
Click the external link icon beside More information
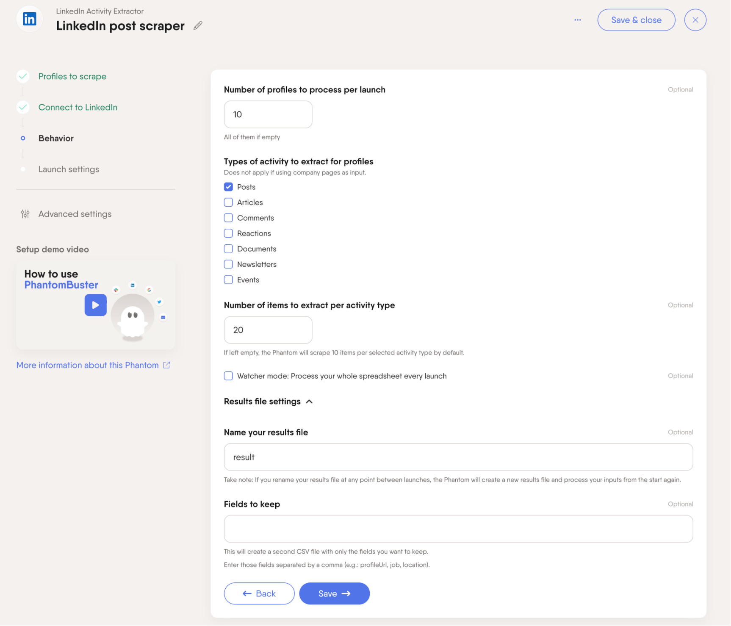[166, 365]
